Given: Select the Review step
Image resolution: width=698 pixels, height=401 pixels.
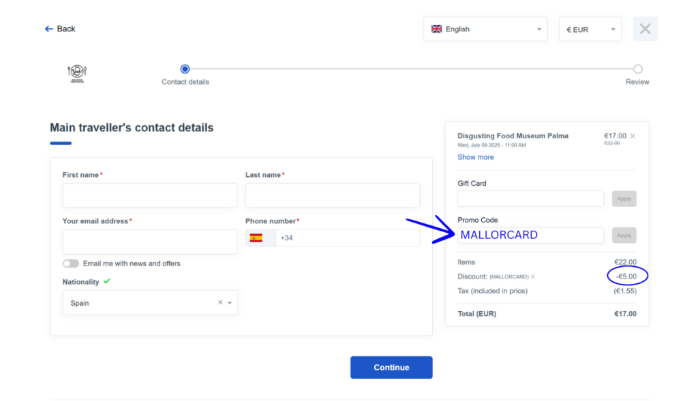Looking at the screenshot, I should (x=637, y=69).
